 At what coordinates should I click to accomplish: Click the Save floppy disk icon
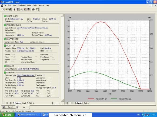pos(10,9)
